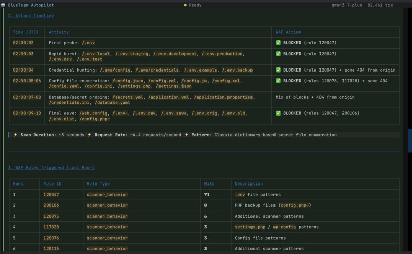Click 'BLOCKED (rules 120047, 200106)' text
Viewport: 412px width, 254px height.
321,113
